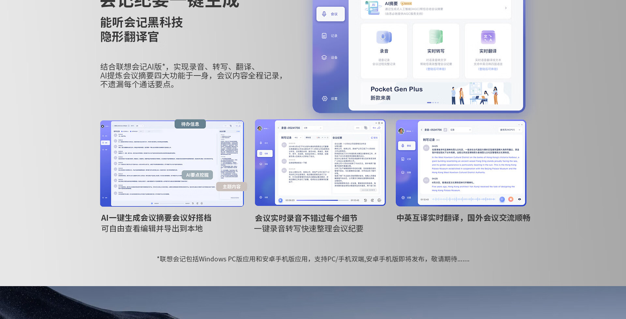Click the AI摘要 document icon
Viewport: 626px width, 319px height.
tap(373, 8)
